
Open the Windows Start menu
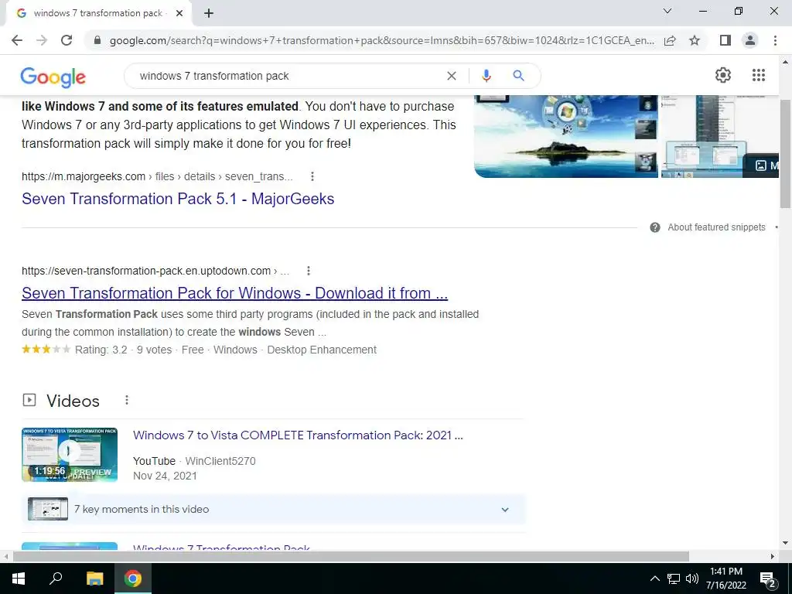tap(19, 579)
